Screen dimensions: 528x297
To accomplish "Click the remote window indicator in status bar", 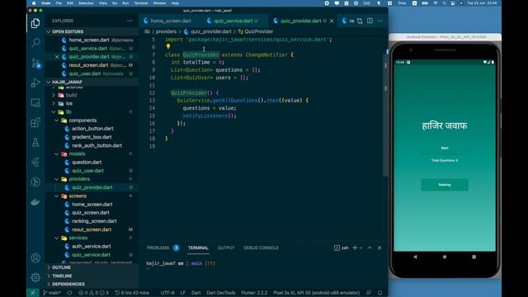I will coord(33,293).
